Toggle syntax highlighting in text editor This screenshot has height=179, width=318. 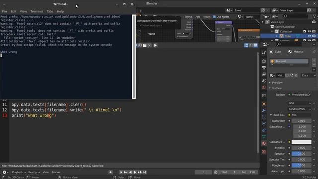(x=255, y=45)
